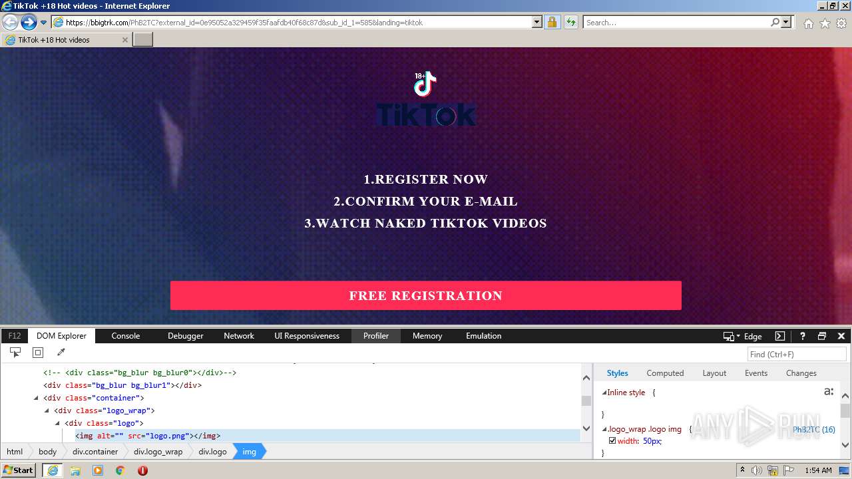Click the div.logo_wrap breadcrumb
Image resolution: width=852 pixels, height=479 pixels.
click(x=158, y=452)
